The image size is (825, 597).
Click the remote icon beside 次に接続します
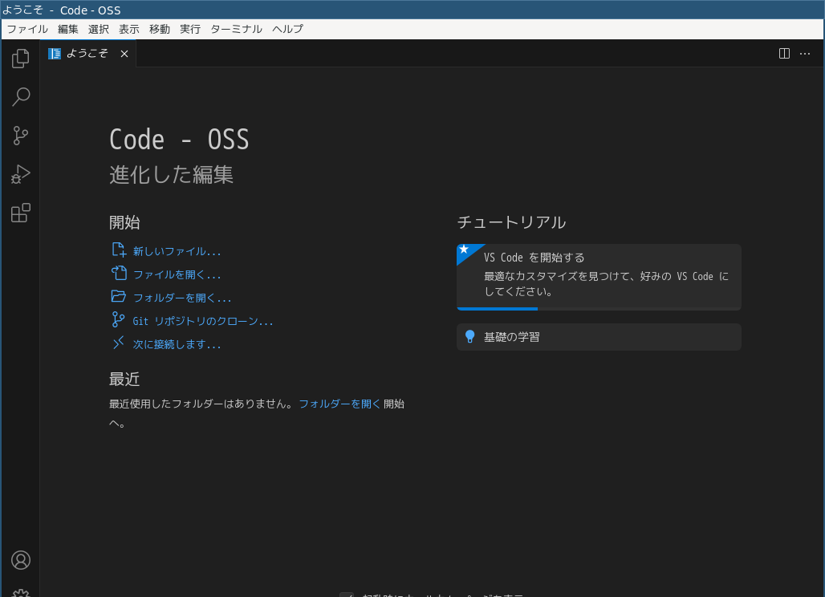tap(119, 343)
